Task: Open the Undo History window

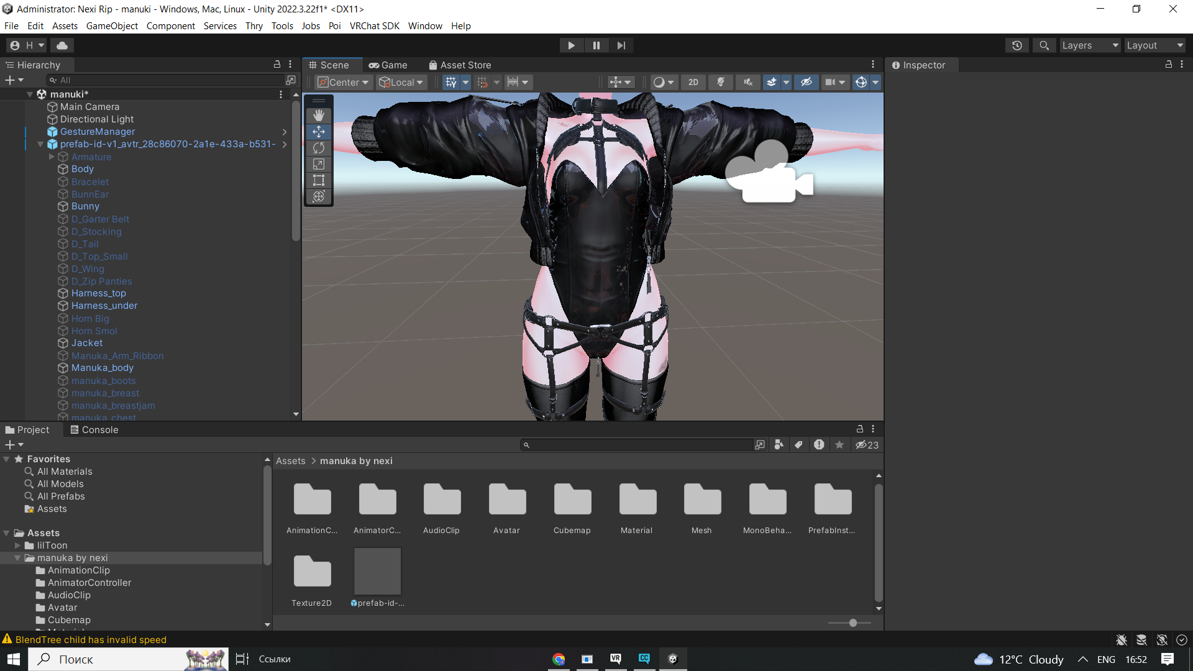Action: tap(1017, 45)
